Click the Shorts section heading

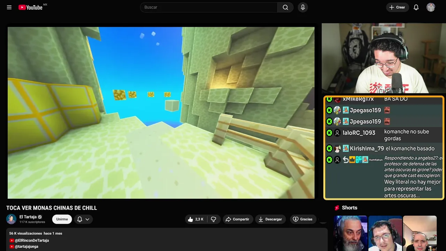coord(349,208)
